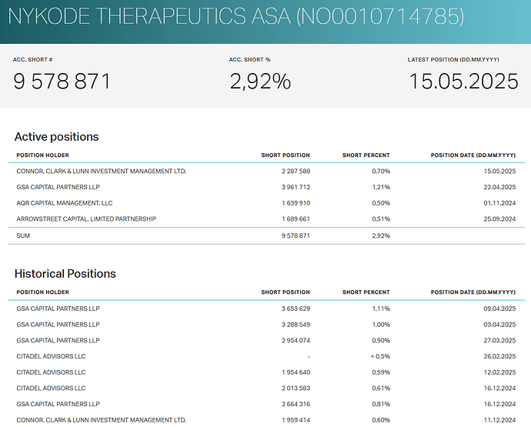Screen dimensions: 531x427
Task: Click the position date 25.09.2024
Action: pyautogui.click(x=499, y=219)
